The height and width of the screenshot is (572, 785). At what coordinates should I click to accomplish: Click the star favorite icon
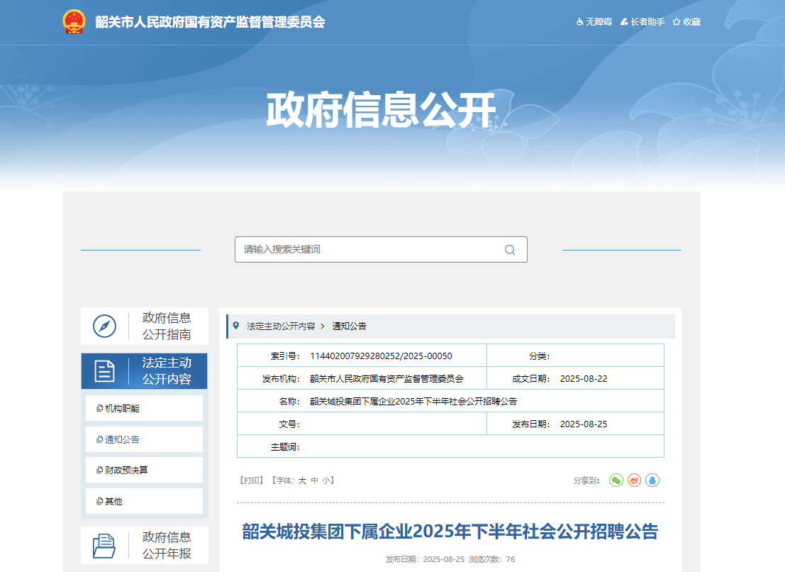coord(677,22)
